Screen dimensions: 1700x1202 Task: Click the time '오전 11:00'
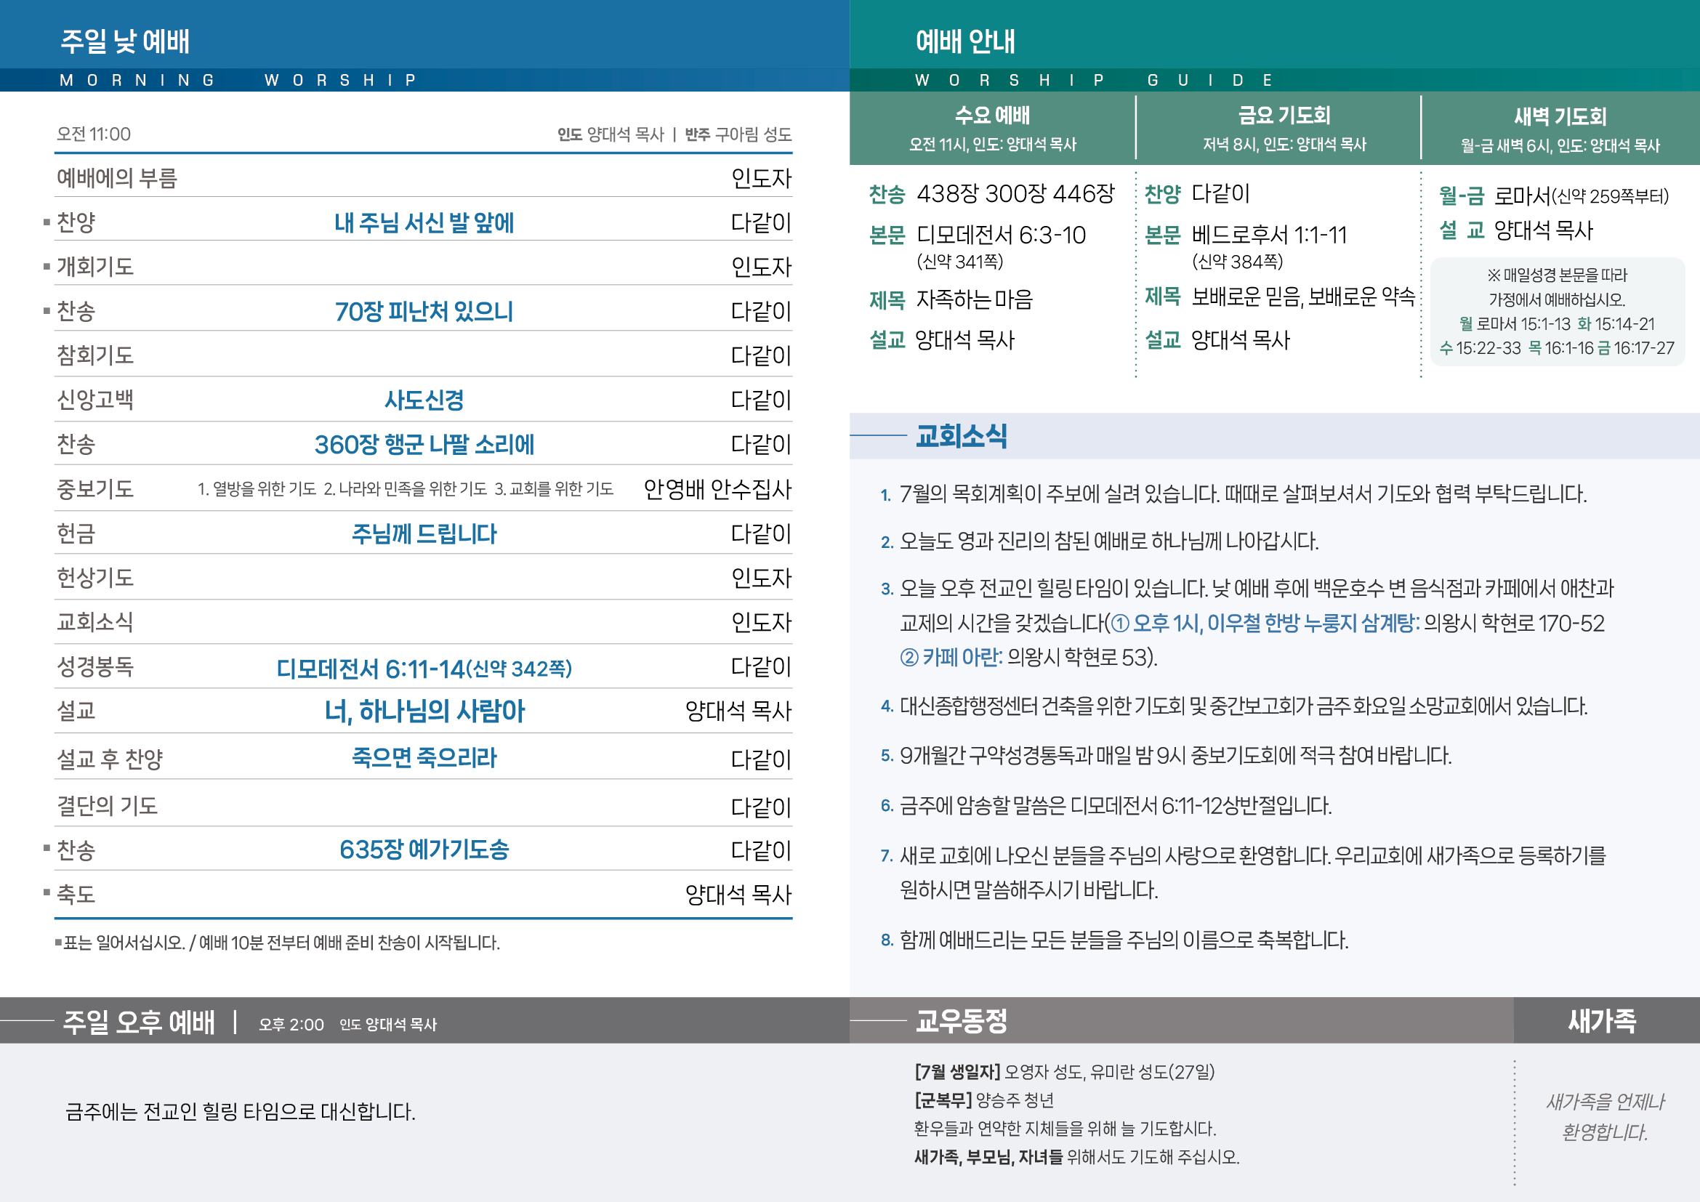(94, 134)
